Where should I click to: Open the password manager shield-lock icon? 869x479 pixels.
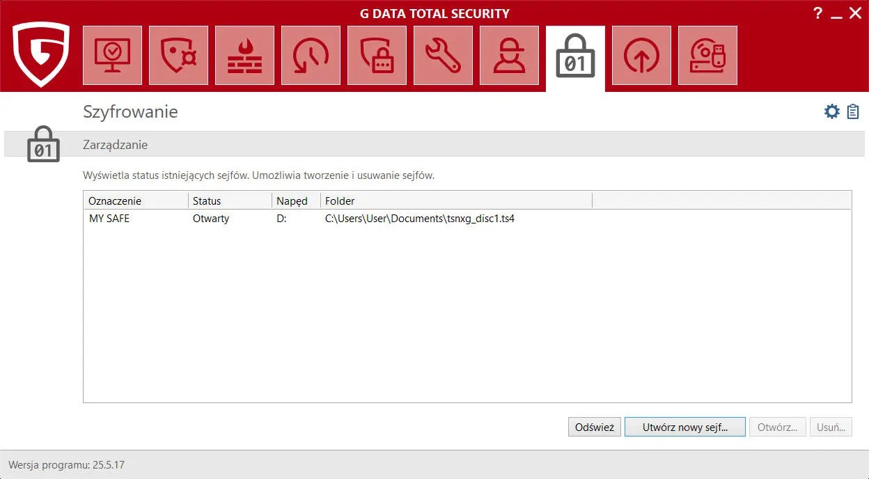pos(377,56)
